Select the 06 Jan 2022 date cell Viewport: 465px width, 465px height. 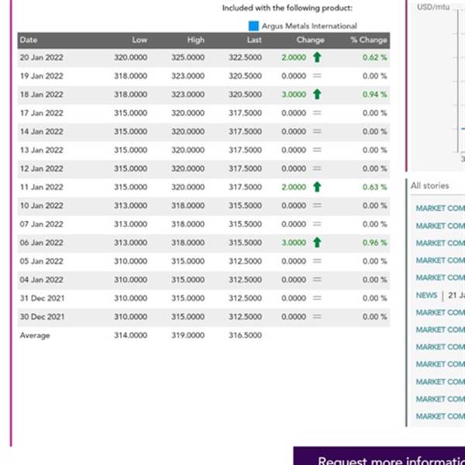[42, 243]
